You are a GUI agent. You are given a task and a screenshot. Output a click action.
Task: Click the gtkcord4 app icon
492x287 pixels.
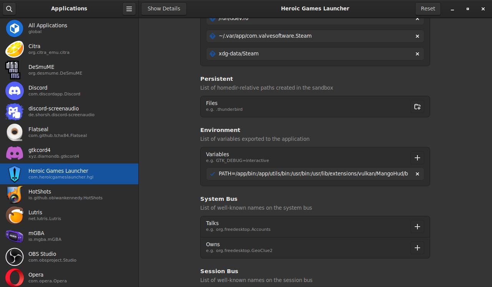pos(15,153)
